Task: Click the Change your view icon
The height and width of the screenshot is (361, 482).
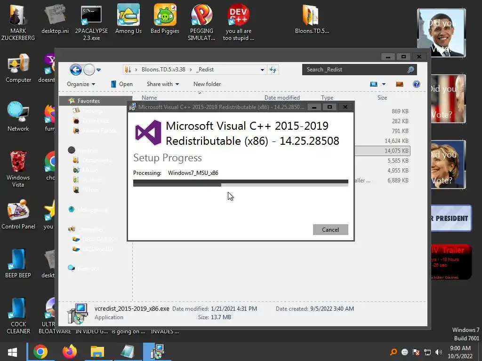Action: pos(374,84)
